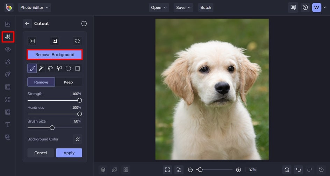This screenshot has height=176, width=330.
Task: Choose the rectangular selection tool
Action: 78,68
